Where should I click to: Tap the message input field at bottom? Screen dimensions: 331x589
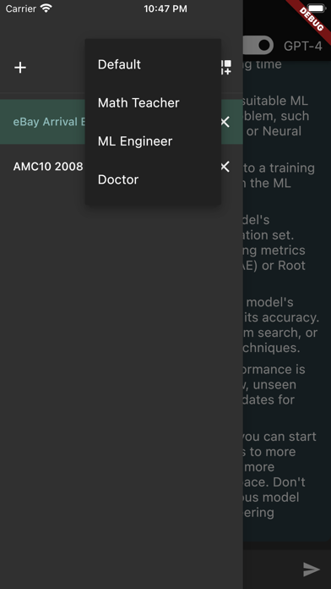pos(271,569)
